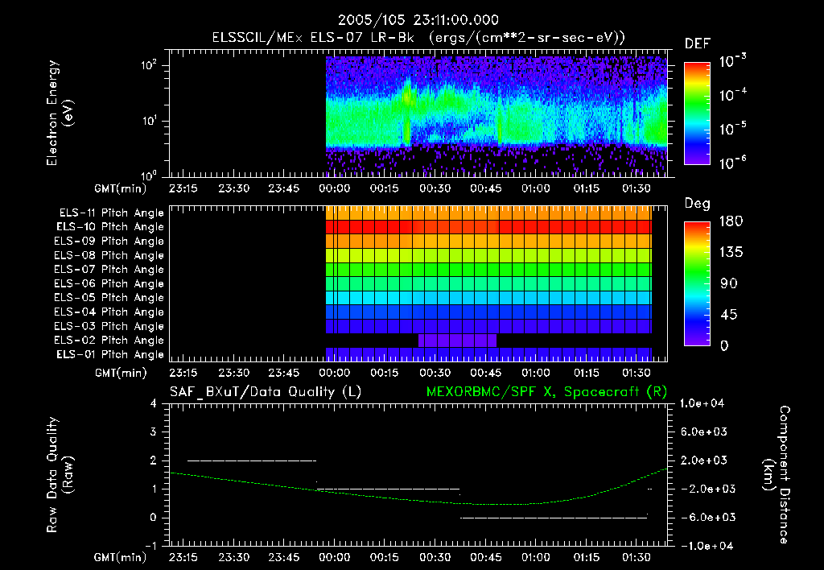
Task: Select the ELS-04 Pitch Angle label
Action: (109, 312)
